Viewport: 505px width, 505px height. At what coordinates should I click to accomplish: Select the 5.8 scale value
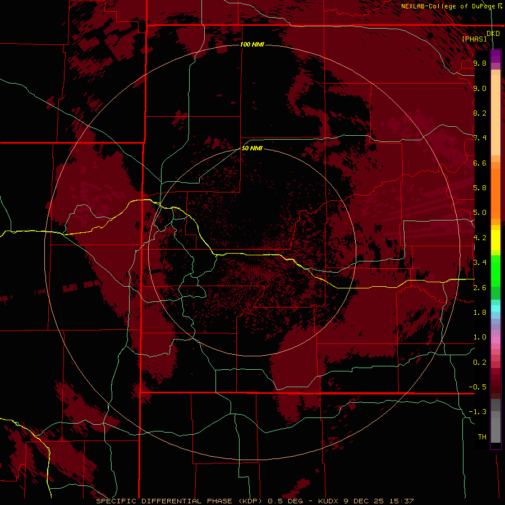point(480,188)
